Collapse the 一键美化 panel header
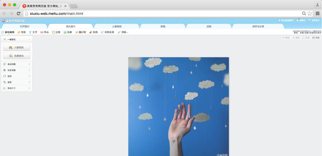The width and height of the screenshot is (322, 156). coord(17,39)
